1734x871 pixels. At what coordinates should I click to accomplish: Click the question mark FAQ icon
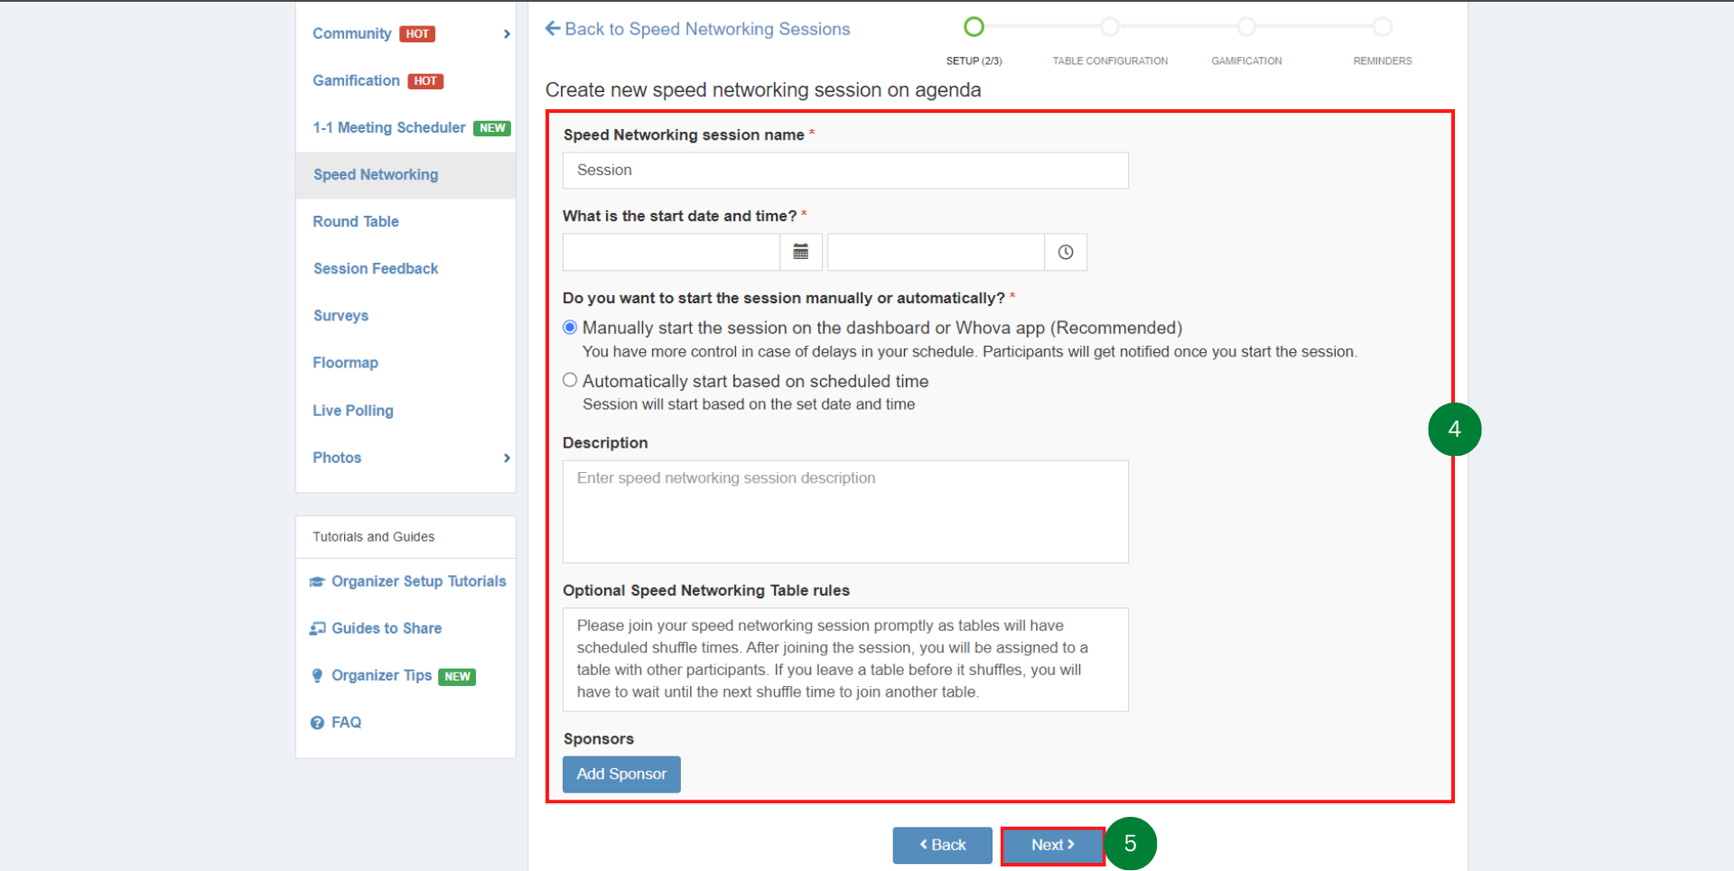(x=317, y=722)
